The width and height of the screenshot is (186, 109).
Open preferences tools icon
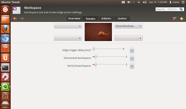point(175,19)
